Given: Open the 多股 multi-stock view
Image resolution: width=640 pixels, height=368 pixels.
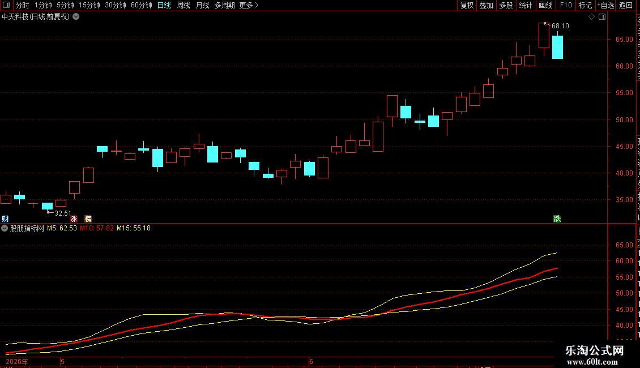Looking at the screenshot, I should coord(506,5).
